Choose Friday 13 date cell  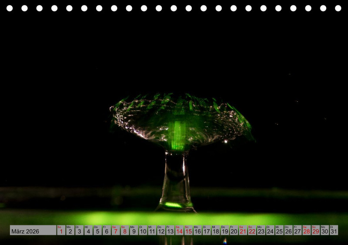pyautogui.click(x=170, y=231)
